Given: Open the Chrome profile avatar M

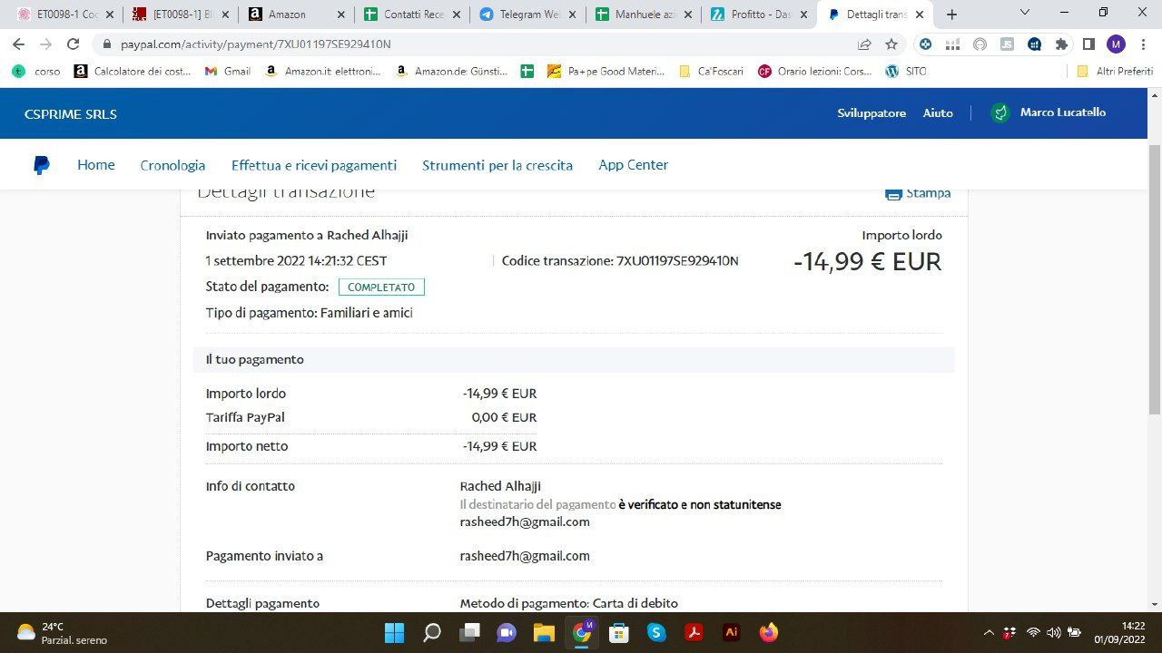Looking at the screenshot, I should (1116, 44).
